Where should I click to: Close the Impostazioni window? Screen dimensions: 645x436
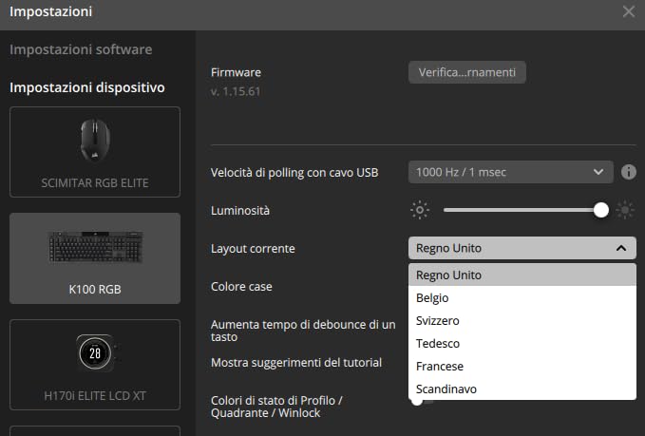point(628,11)
